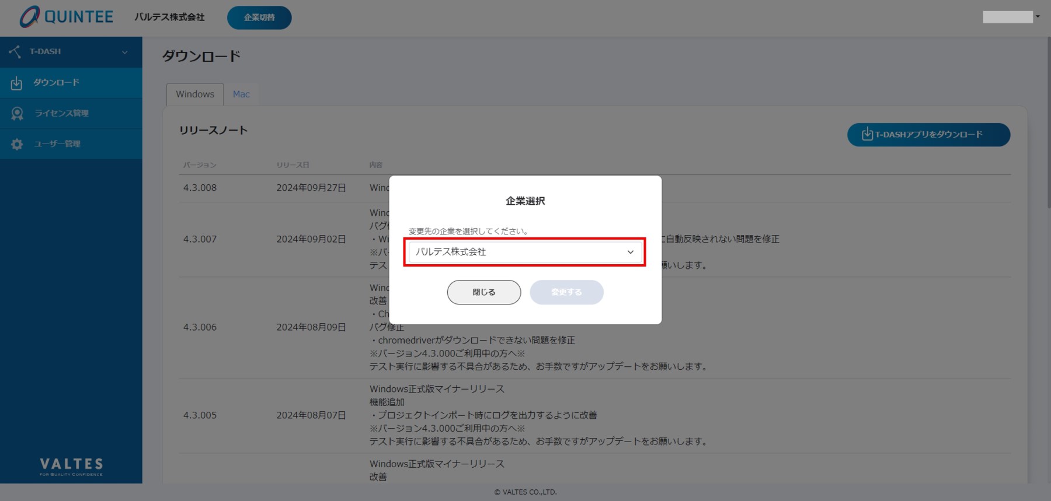The width and height of the screenshot is (1051, 501).
Task: Click the Download sidebar icon
Action: click(x=16, y=83)
